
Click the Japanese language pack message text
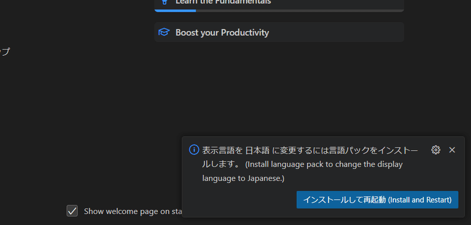pos(310,164)
